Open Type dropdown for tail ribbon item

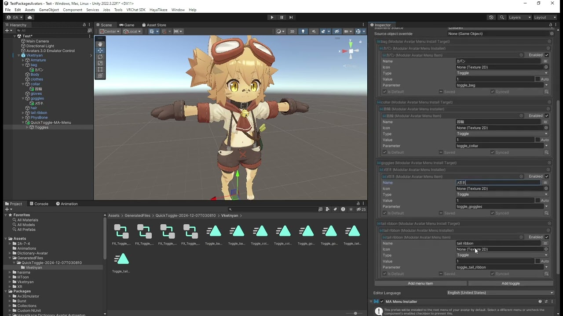[x=502, y=255]
